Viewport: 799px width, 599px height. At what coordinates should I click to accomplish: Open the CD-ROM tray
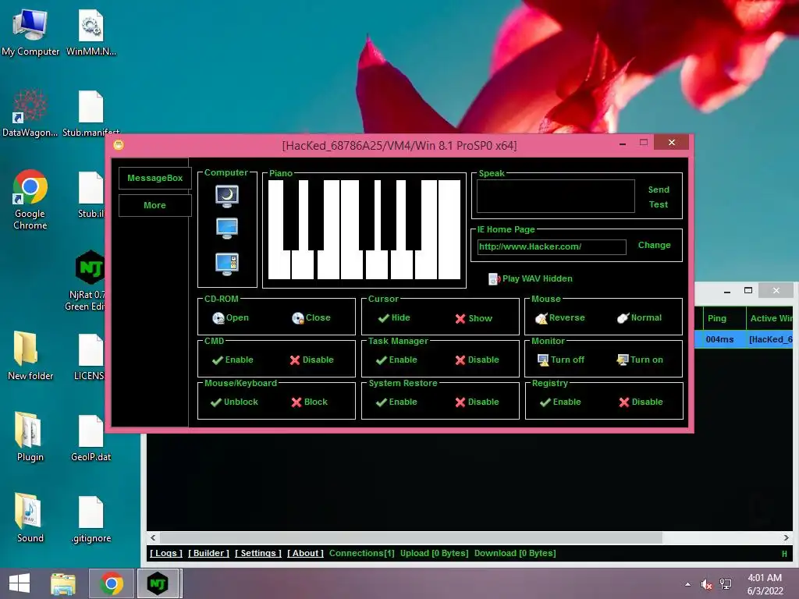pyautogui.click(x=230, y=318)
